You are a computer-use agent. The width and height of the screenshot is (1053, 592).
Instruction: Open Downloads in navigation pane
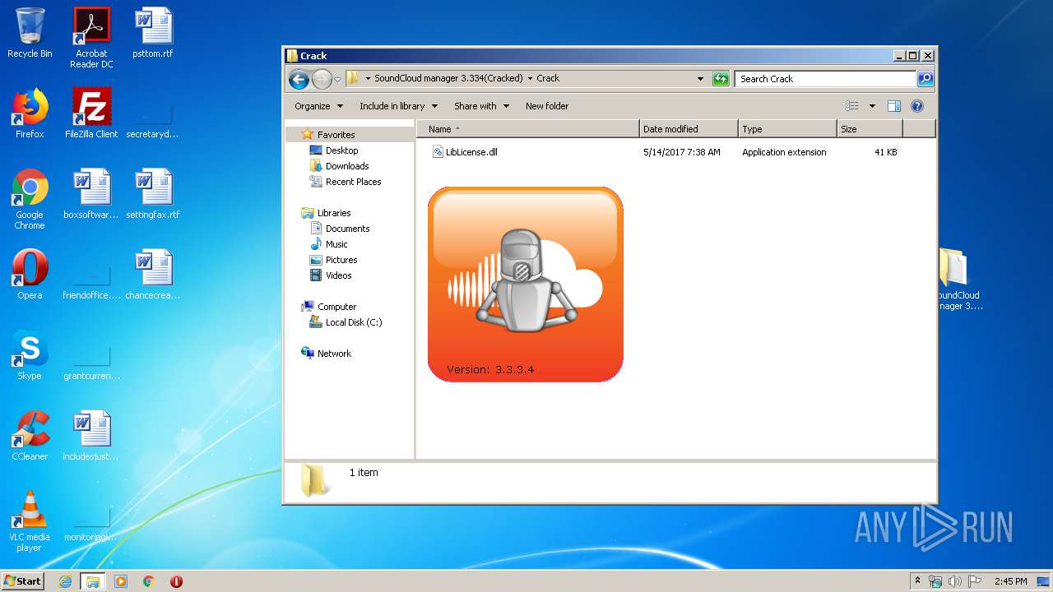coord(347,166)
